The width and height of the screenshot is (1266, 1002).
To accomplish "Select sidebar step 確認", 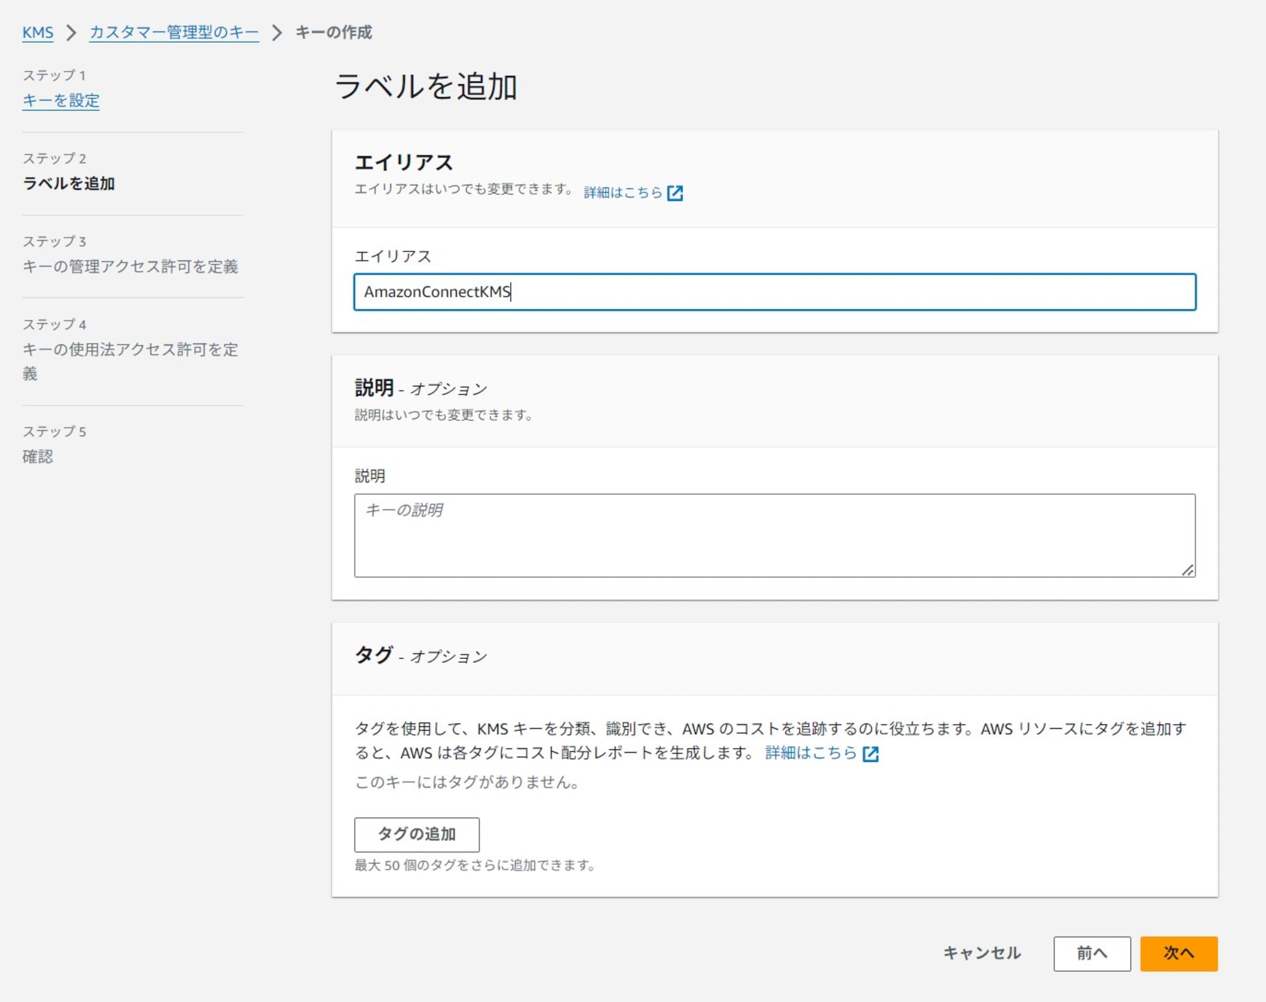I will (38, 456).
